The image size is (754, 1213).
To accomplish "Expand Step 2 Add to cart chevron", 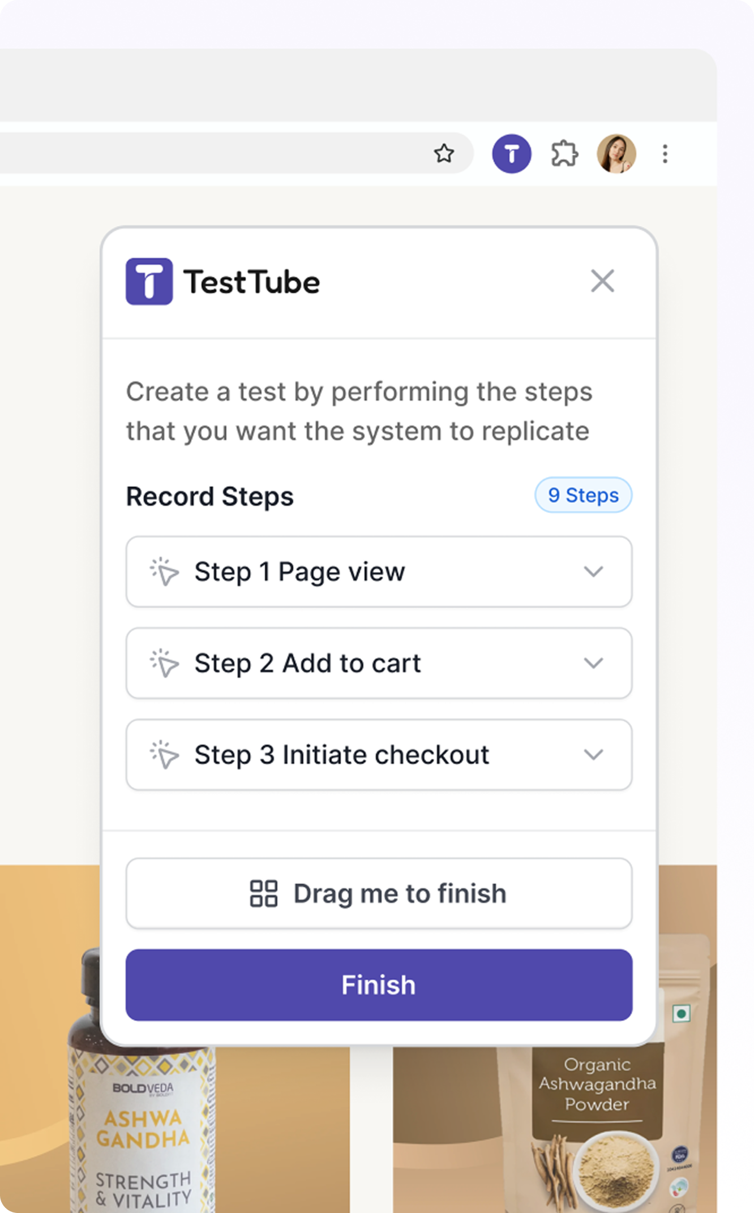I will [593, 663].
